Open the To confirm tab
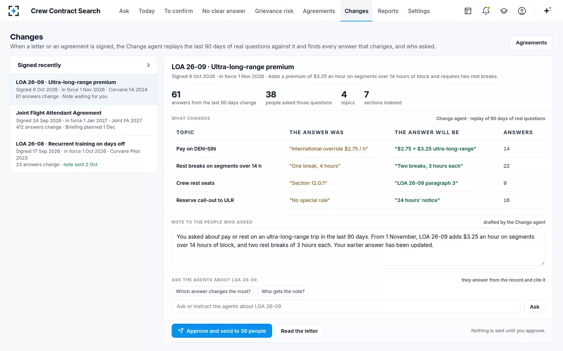The image size is (563, 351). point(178,11)
